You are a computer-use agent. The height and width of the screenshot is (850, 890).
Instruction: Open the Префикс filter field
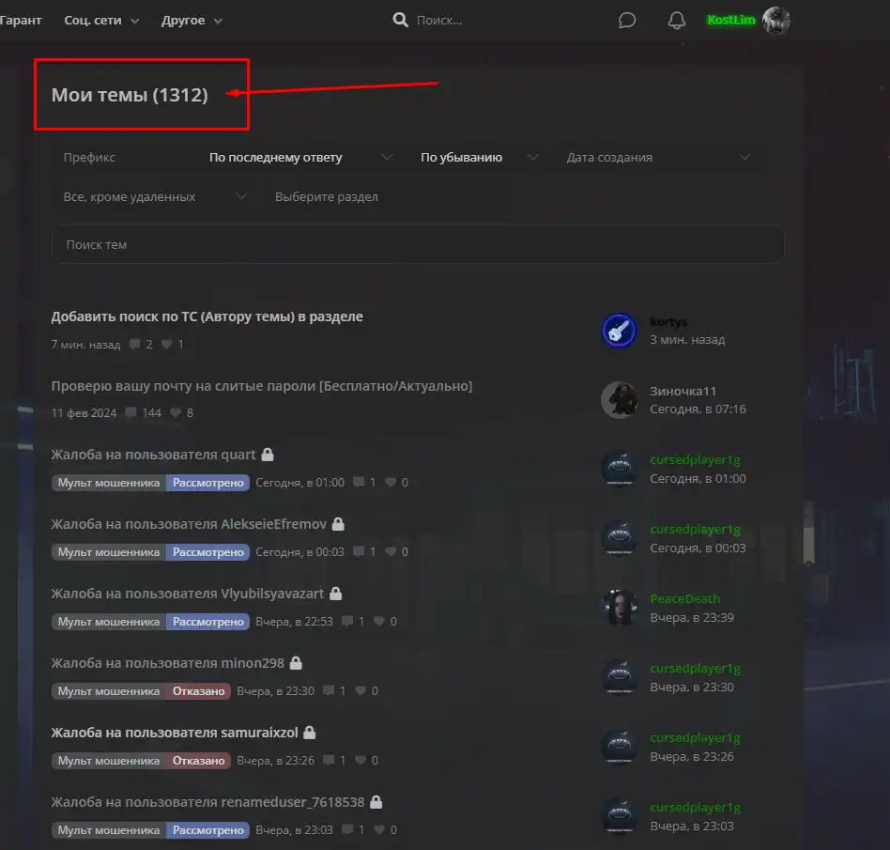pos(124,157)
